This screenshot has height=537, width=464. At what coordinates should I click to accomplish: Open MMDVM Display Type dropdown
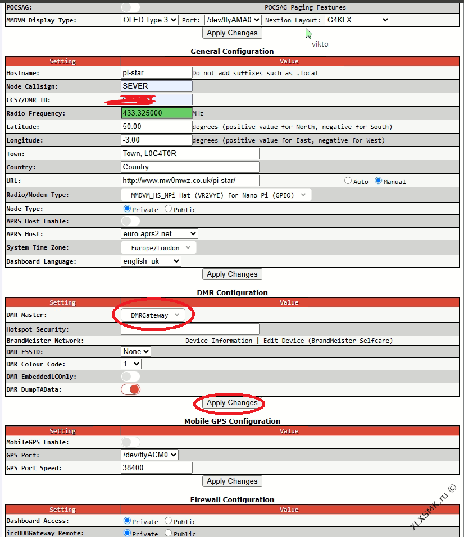click(149, 20)
